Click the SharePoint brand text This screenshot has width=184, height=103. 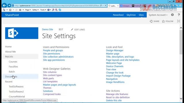click(12, 15)
